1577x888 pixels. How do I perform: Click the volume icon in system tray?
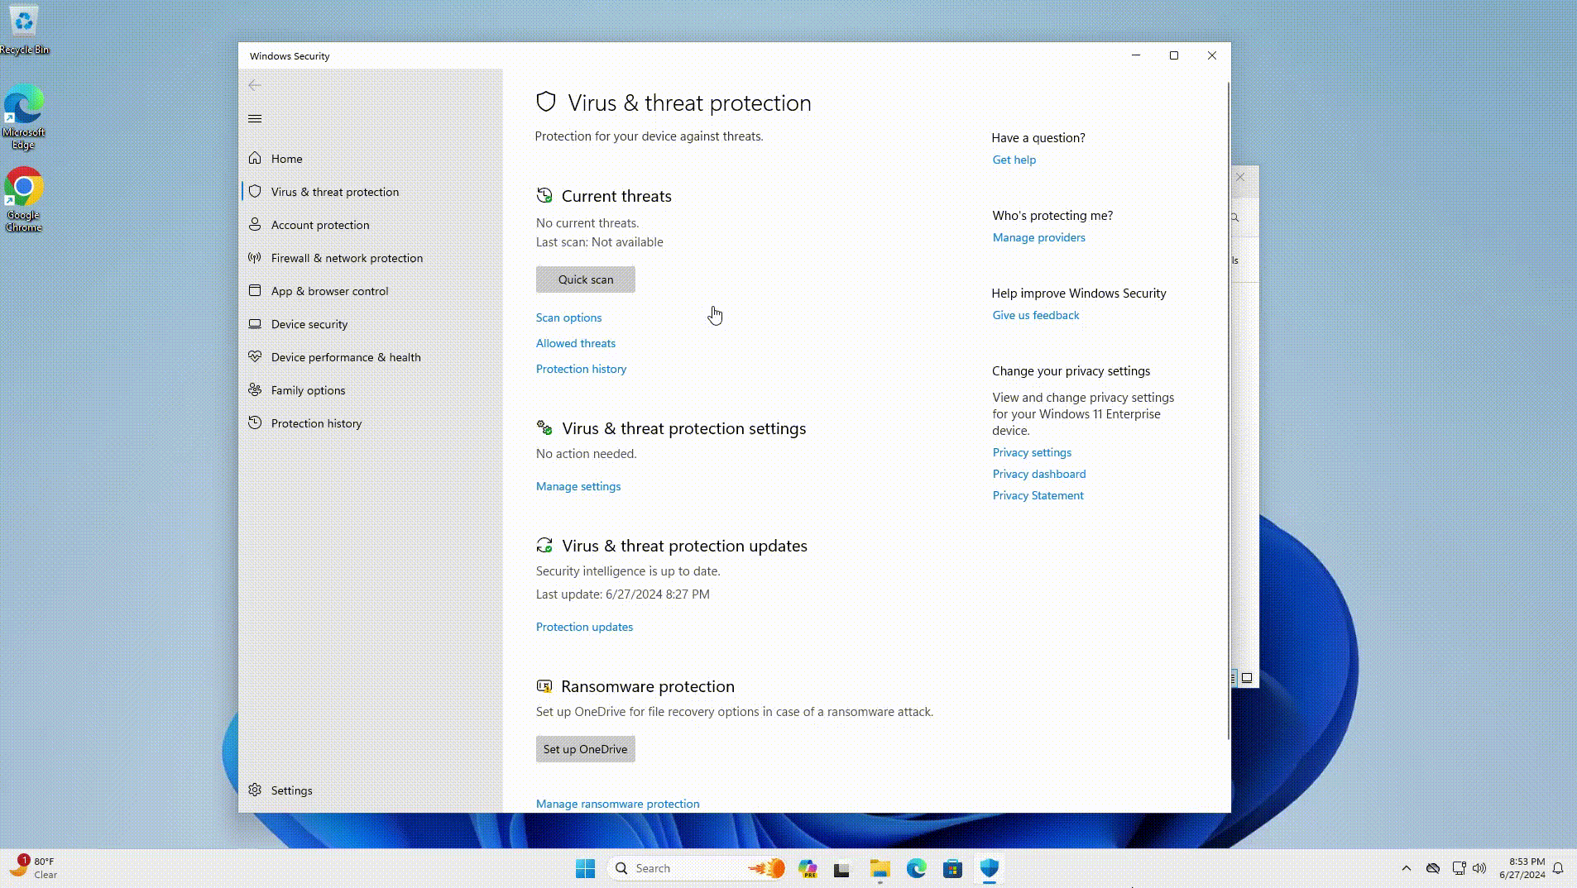(1479, 868)
